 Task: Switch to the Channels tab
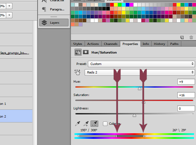click(x=111, y=44)
